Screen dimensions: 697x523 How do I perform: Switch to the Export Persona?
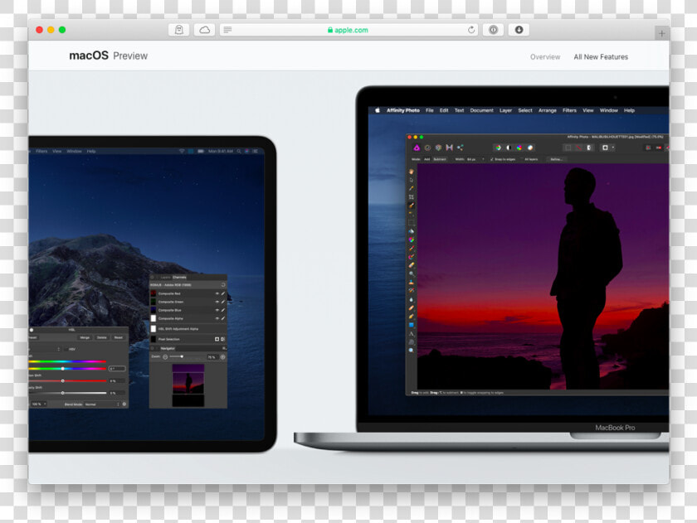point(460,148)
